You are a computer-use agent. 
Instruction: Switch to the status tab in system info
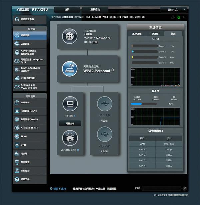[x=173, y=34]
